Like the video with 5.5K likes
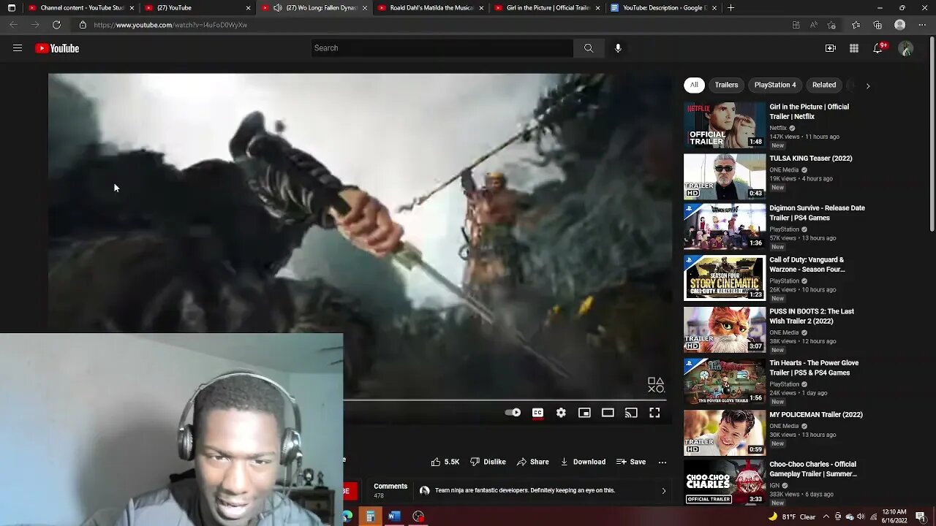 [445, 462]
